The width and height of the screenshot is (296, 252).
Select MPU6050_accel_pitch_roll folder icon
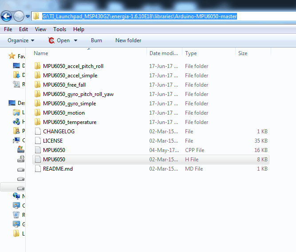38,66
